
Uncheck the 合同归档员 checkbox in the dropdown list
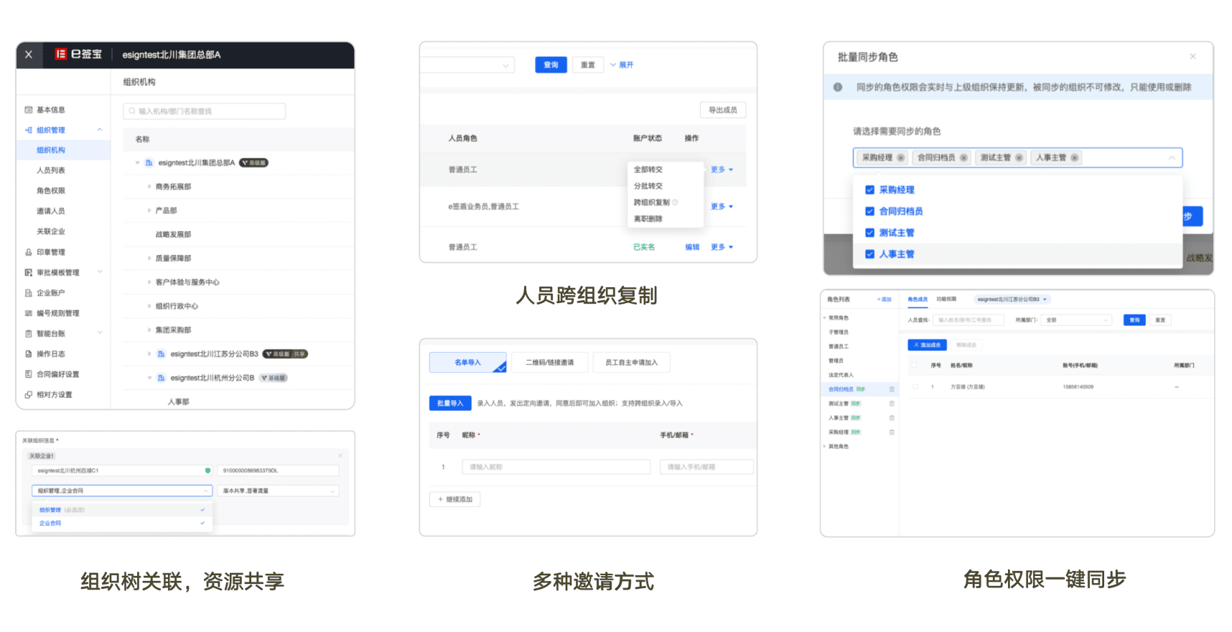(x=869, y=212)
